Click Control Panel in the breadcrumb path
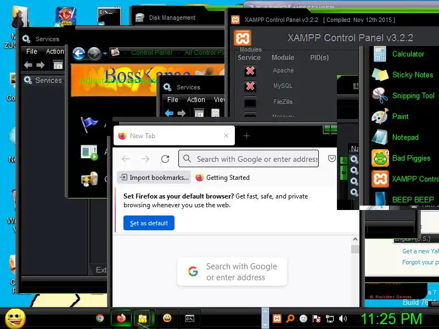439x329 pixels. pos(151,53)
